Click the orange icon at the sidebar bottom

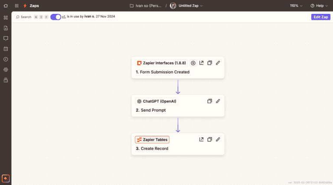6,178
